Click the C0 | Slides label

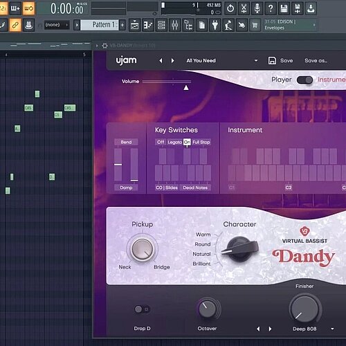click(x=167, y=188)
